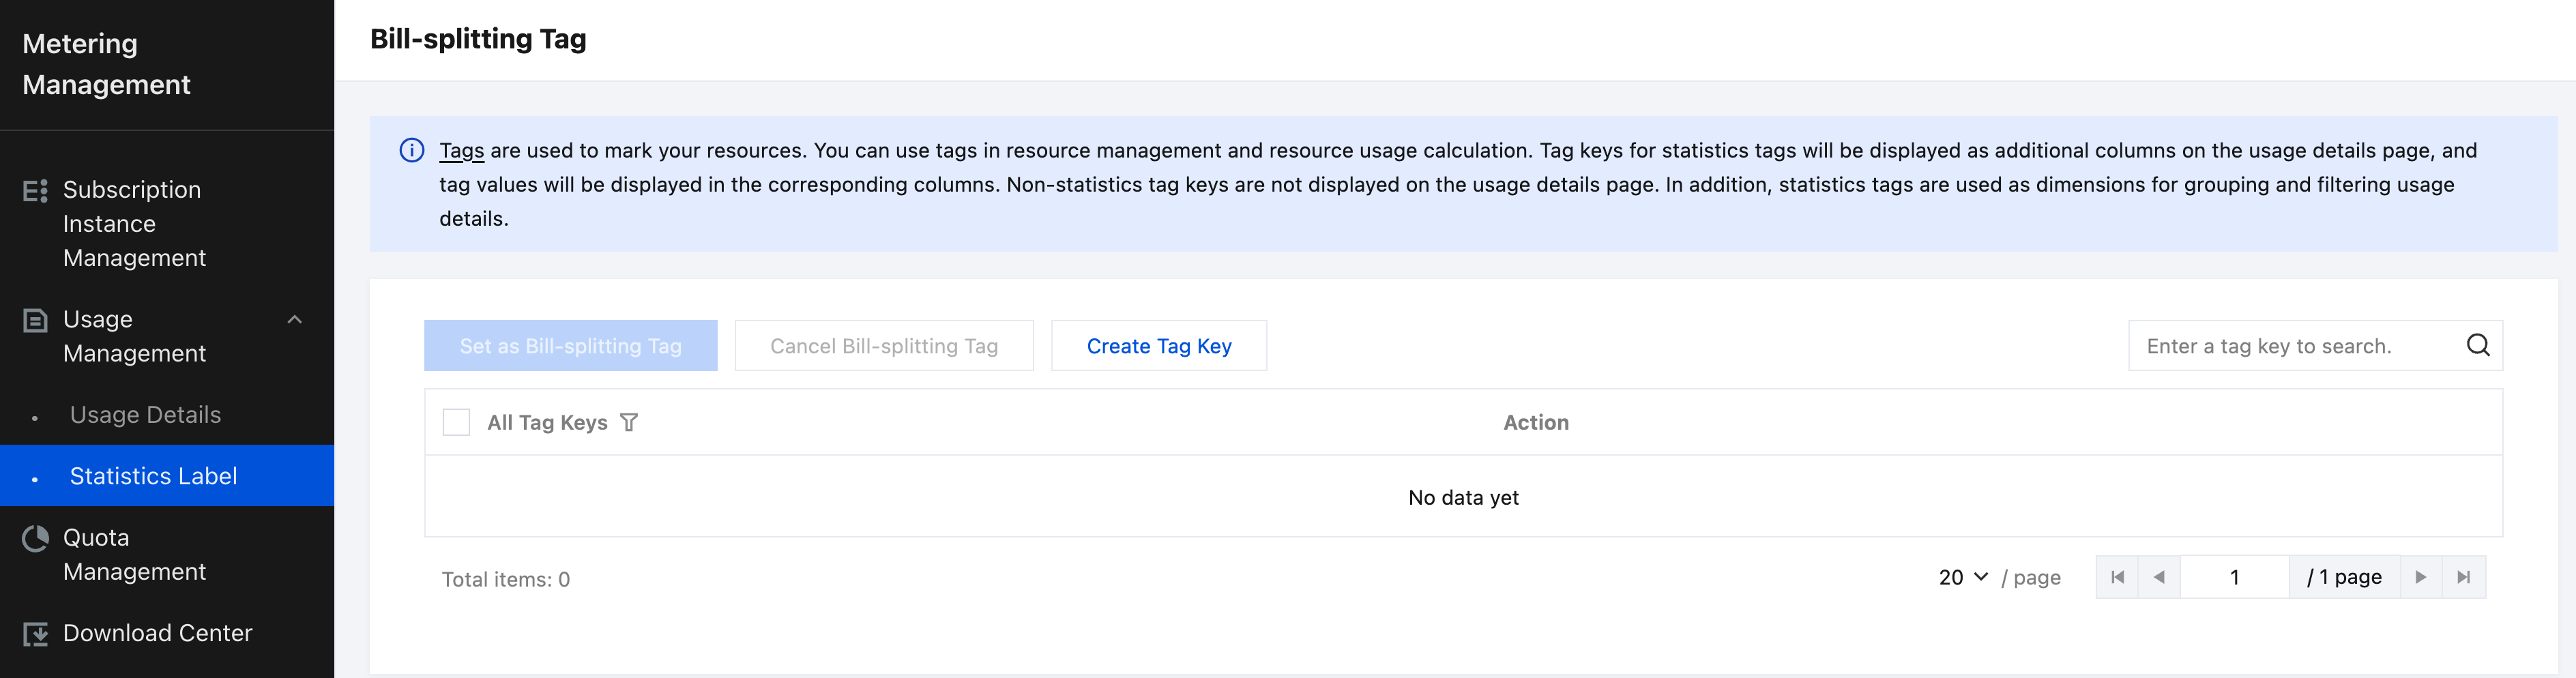Jump to the last page
Image resolution: width=2576 pixels, height=678 pixels.
[2464, 577]
